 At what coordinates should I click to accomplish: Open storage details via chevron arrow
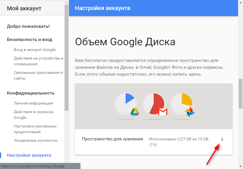pyautogui.click(x=222, y=139)
